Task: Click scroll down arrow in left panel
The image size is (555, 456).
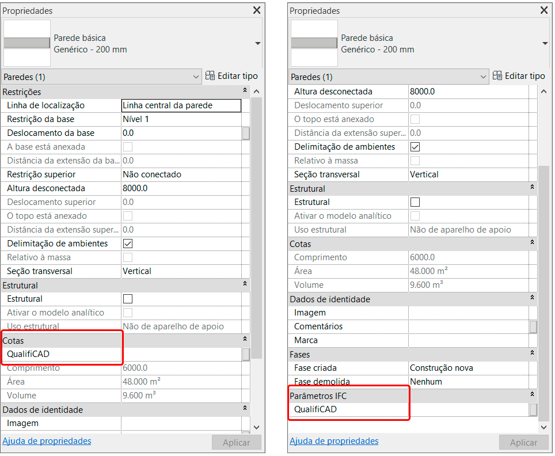Action: [257, 427]
